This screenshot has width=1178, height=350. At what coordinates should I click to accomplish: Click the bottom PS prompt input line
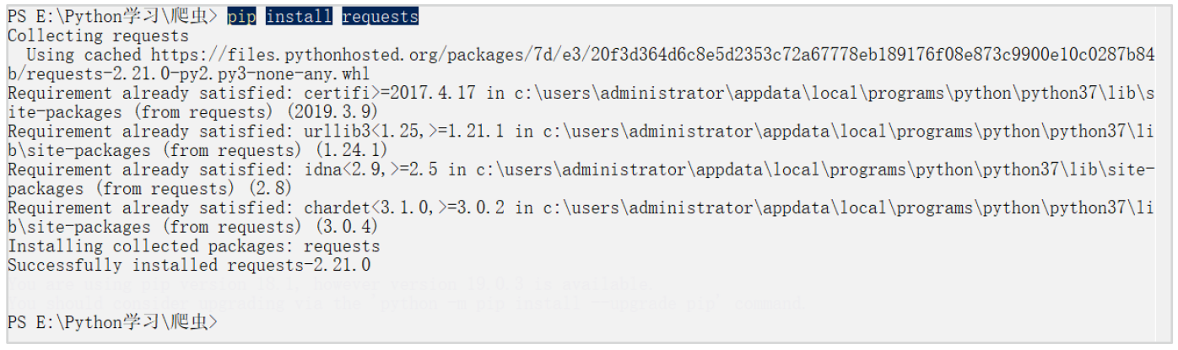(x=112, y=322)
